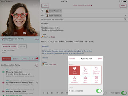
Task: Edit the Re: Question on deliverables subject
Action: pos(52,19)
